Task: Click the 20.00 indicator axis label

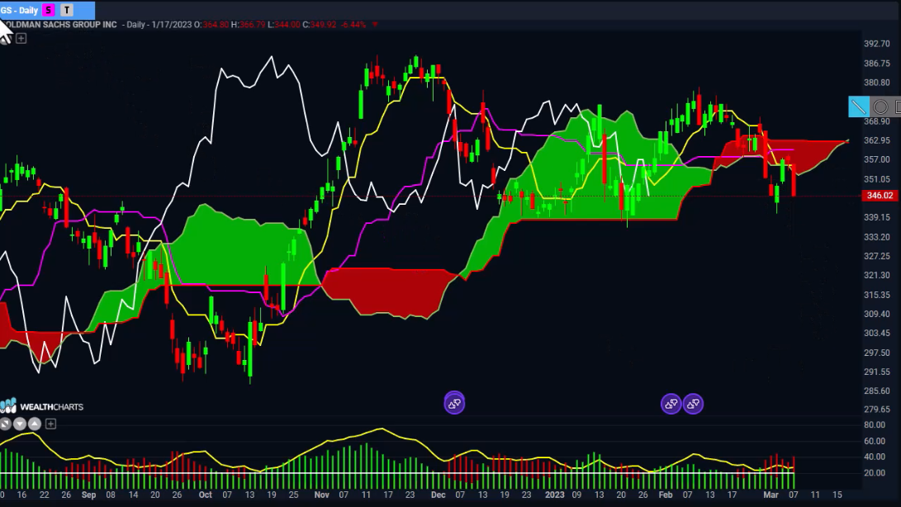Action: (x=874, y=473)
